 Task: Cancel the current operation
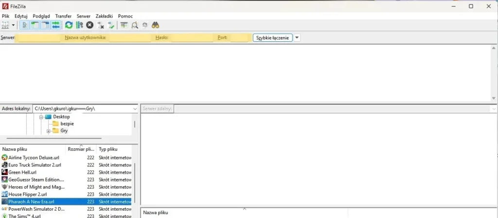[x=90, y=25]
